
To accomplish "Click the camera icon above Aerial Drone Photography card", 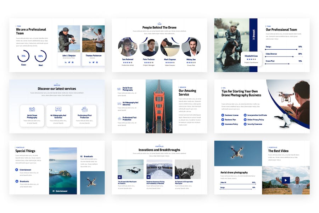I will tap(32, 109).
